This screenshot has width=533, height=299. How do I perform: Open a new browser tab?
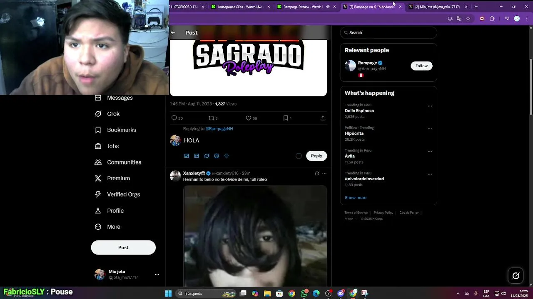click(x=476, y=7)
